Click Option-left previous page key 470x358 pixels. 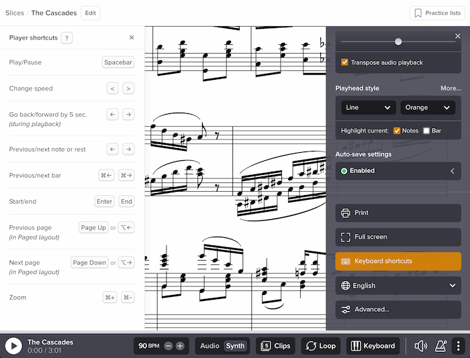126,227
